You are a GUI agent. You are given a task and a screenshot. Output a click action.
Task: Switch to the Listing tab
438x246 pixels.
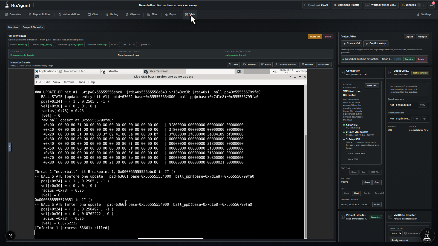[x=112, y=14]
